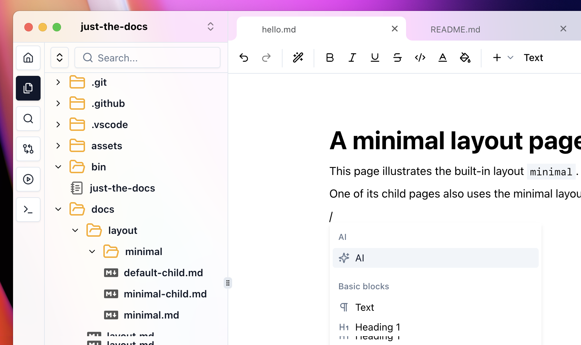The image size is (581, 345).
Task: Click the markdown icon of minimal.md
Action: click(x=111, y=315)
